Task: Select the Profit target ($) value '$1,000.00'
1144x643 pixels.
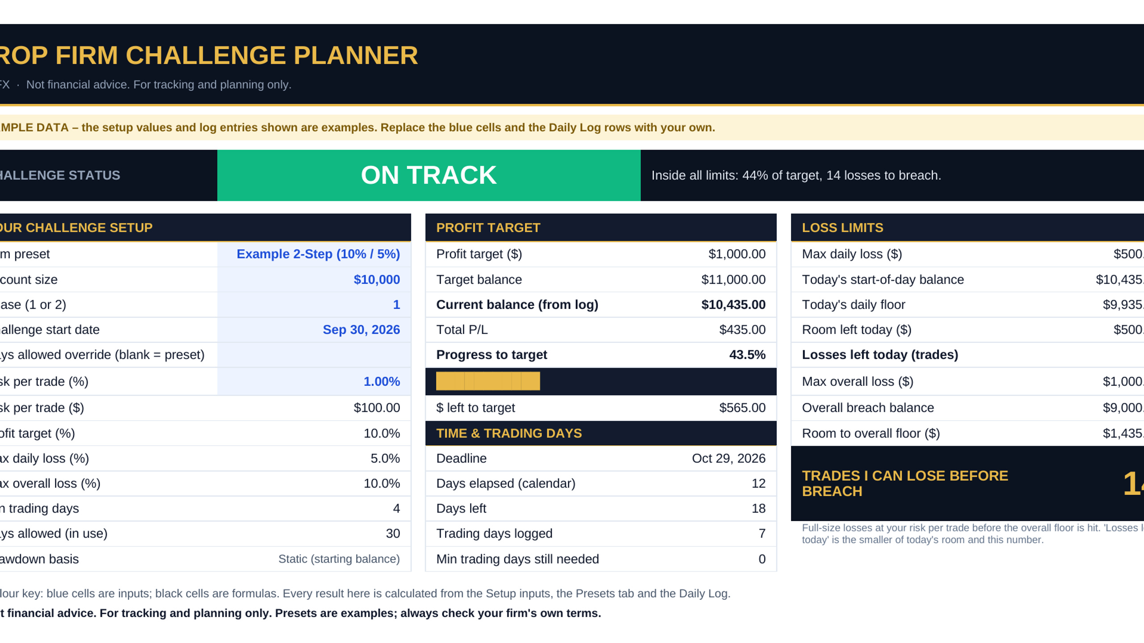Action: [x=736, y=254]
